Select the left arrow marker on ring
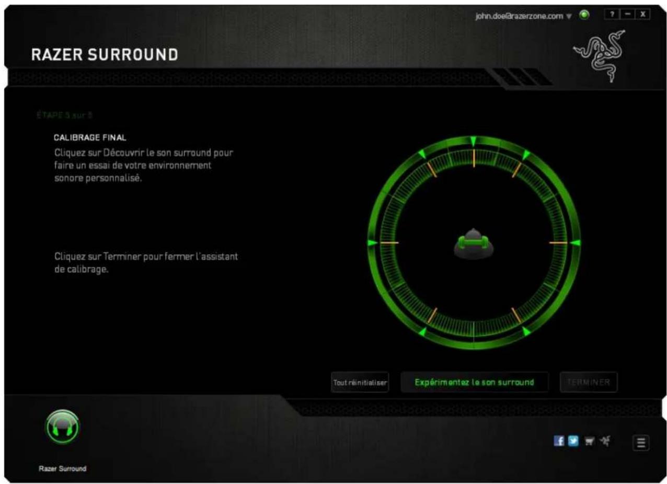Image resolution: width=667 pixels, height=484 pixels. pos(372,243)
